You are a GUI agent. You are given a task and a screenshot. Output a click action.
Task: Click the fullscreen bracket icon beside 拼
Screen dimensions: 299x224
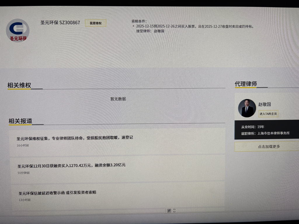click(174, 211)
